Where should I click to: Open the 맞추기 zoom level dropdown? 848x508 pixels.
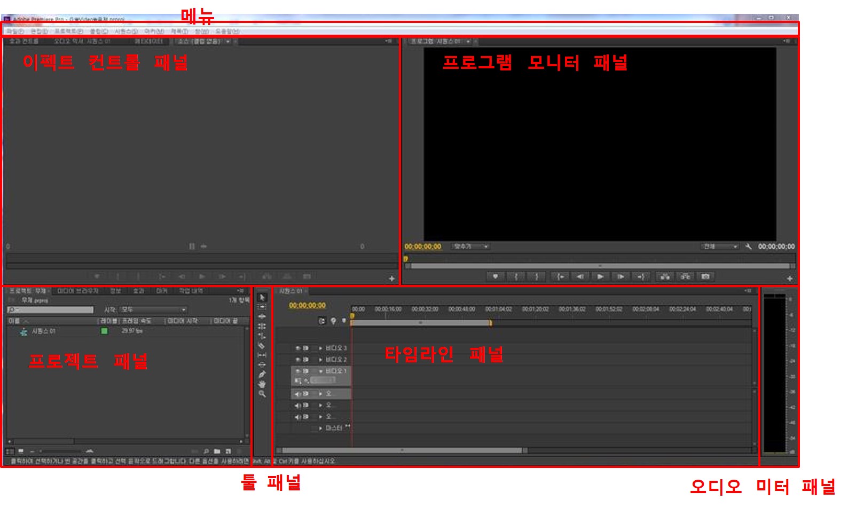click(x=470, y=247)
